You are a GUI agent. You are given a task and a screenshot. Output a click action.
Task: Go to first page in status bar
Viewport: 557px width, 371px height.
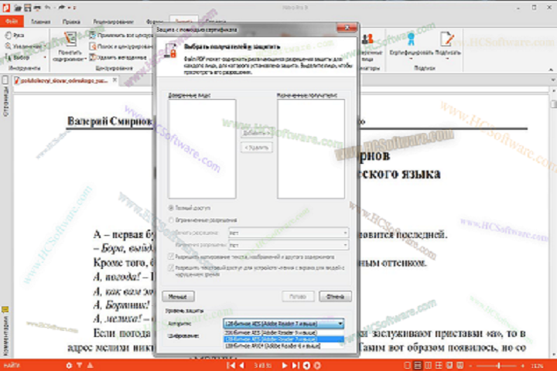231,365
